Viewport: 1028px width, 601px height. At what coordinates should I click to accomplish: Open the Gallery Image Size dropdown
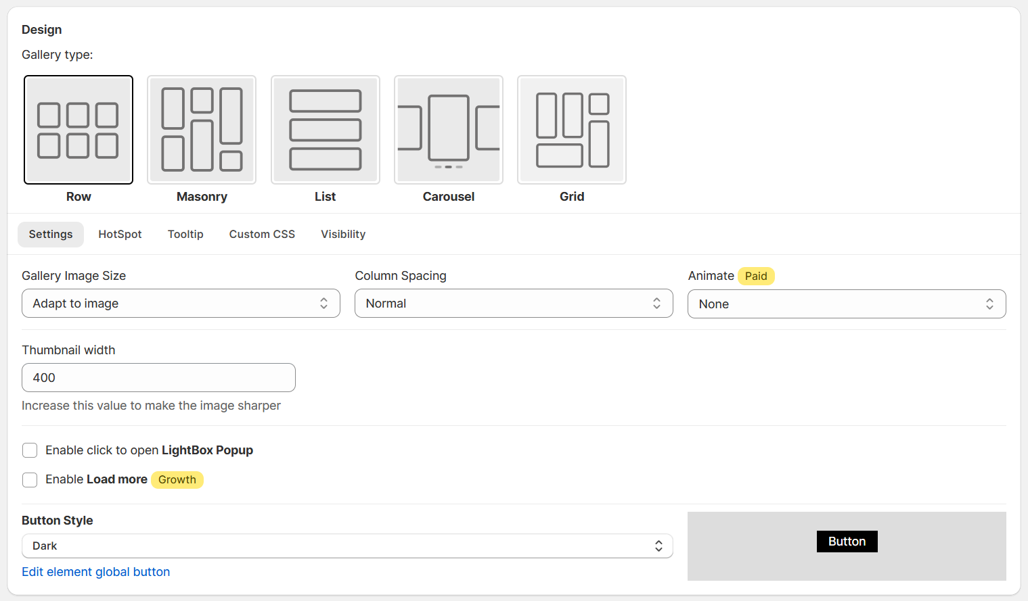(x=181, y=304)
